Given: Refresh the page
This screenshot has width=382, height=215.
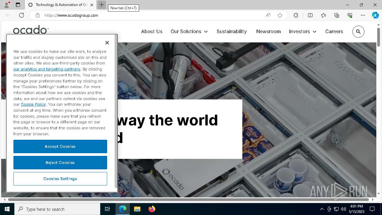Looking at the screenshot, I should click(x=21, y=15).
